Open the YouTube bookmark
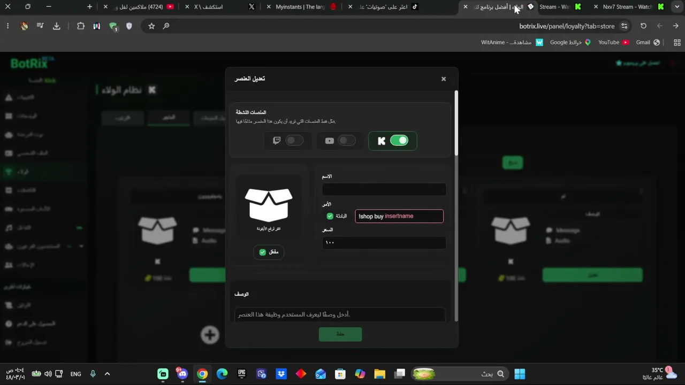The width and height of the screenshot is (685, 385). [x=613, y=42]
